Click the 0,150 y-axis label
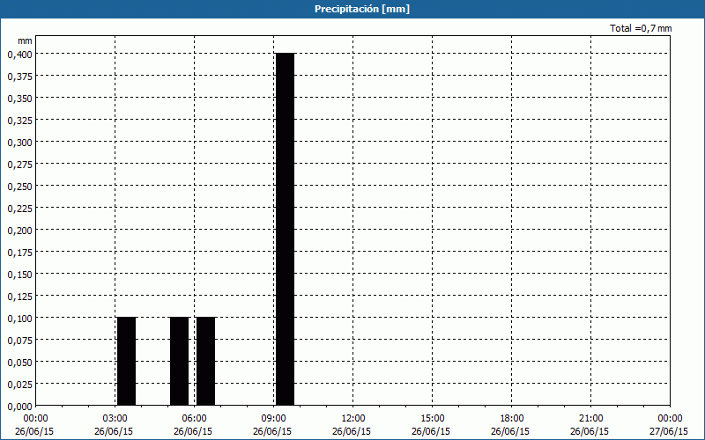Viewport: 705px width, 440px height. (x=19, y=275)
